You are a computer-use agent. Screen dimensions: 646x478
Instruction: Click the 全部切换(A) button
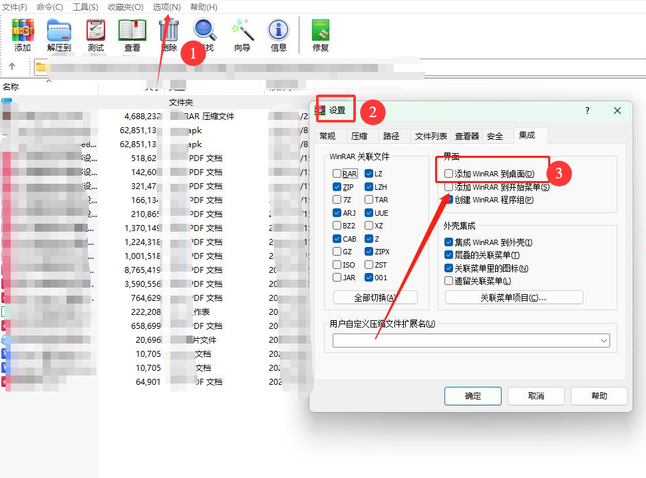(x=375, y=298)
